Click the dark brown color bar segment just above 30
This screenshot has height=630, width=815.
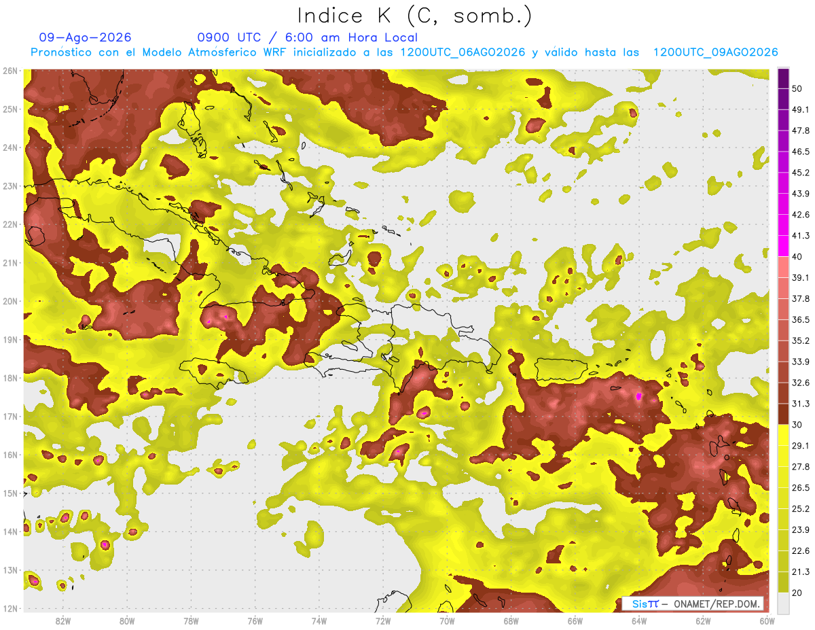(x=783, y=415)
